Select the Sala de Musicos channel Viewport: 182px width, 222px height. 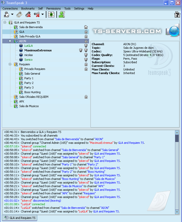29,106
